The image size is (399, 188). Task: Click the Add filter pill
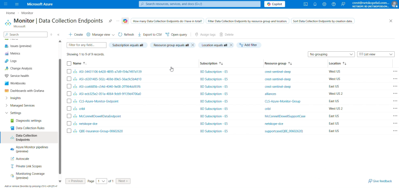click(x=249, y=45)
